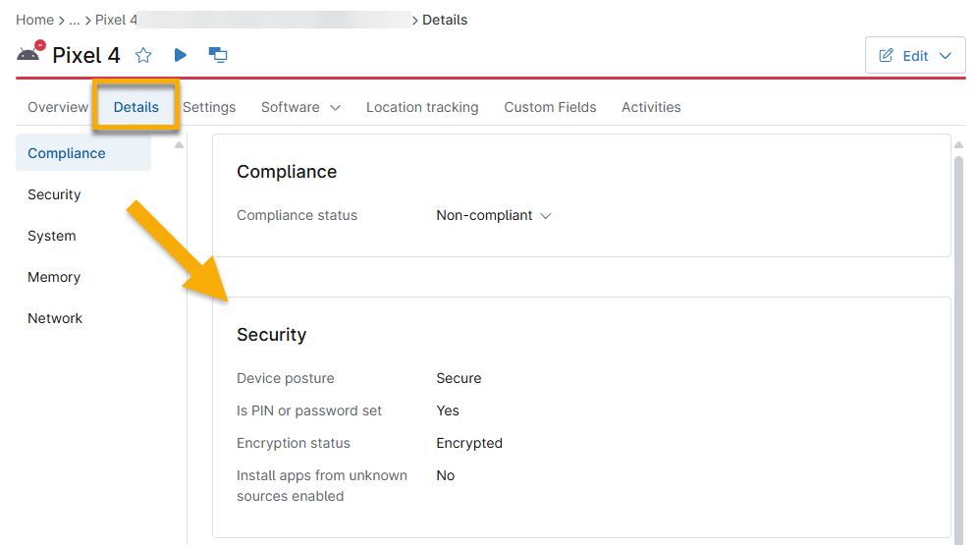The image size is (974, 545).
Task: Go to the Location tracking tab
Action: click(422, 107)
